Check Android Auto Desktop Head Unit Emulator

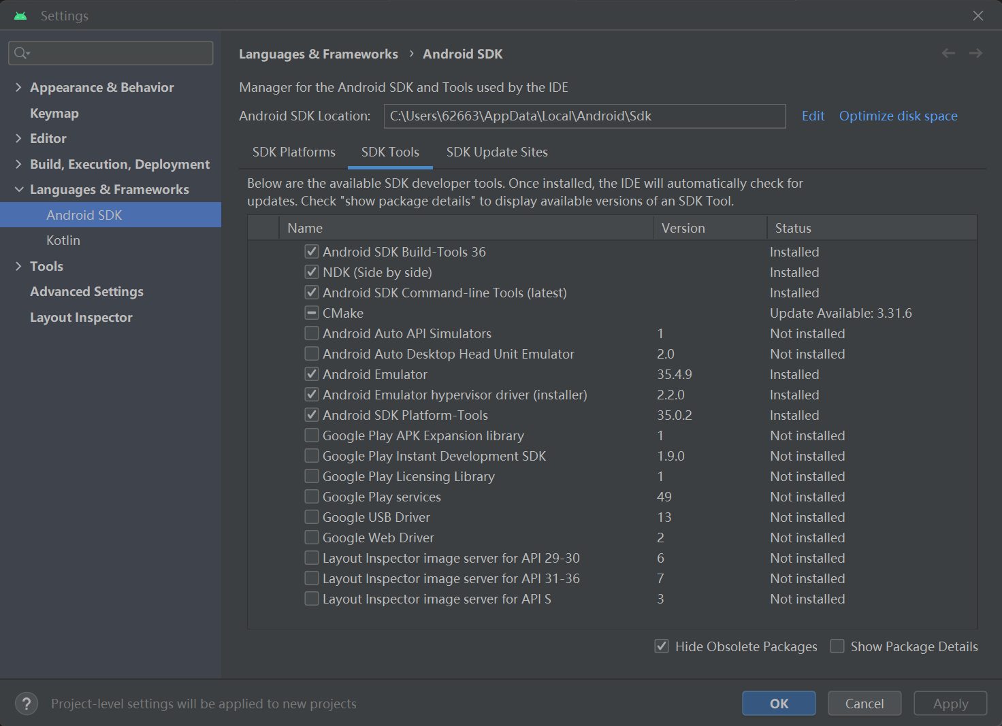pos(312,354)
